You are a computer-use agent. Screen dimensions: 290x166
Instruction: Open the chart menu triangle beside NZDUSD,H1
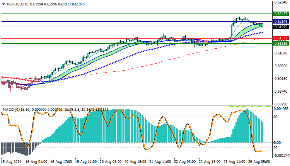[4, 4]
